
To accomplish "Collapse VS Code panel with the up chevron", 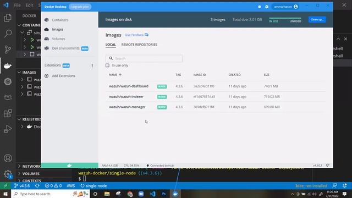I will [338, 39].
